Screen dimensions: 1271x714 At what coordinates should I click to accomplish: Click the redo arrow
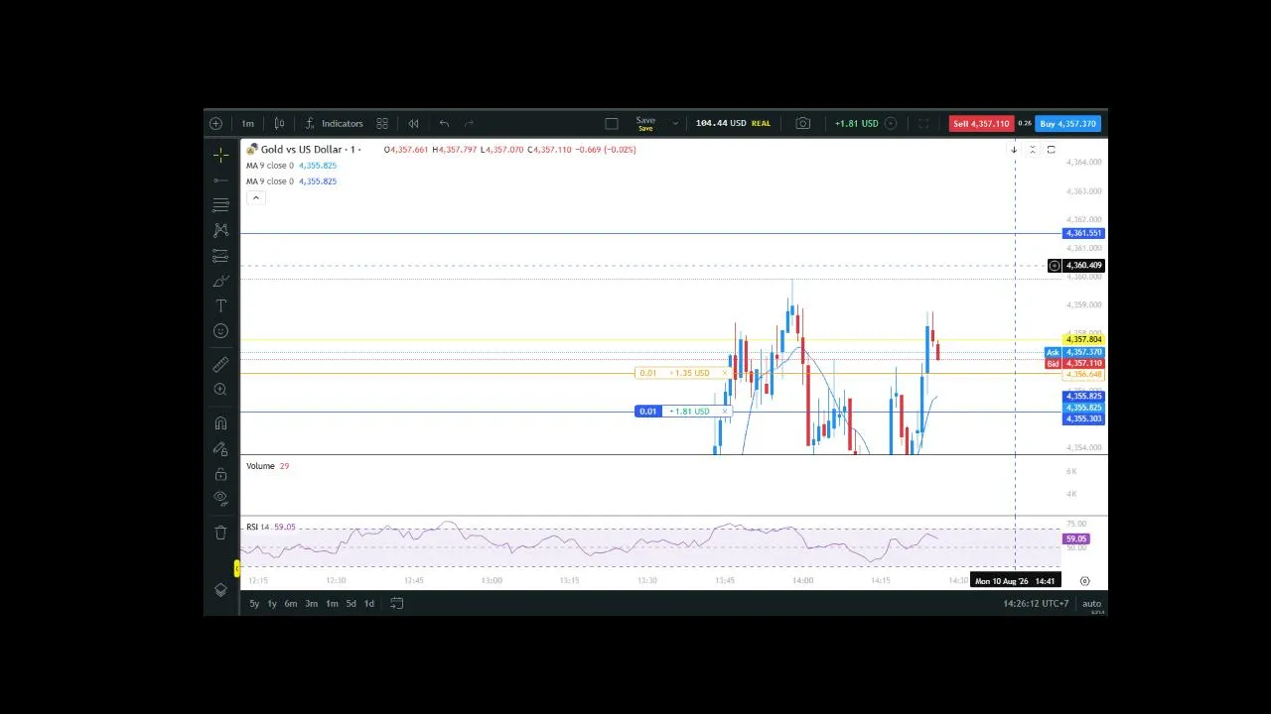(469, 124)
